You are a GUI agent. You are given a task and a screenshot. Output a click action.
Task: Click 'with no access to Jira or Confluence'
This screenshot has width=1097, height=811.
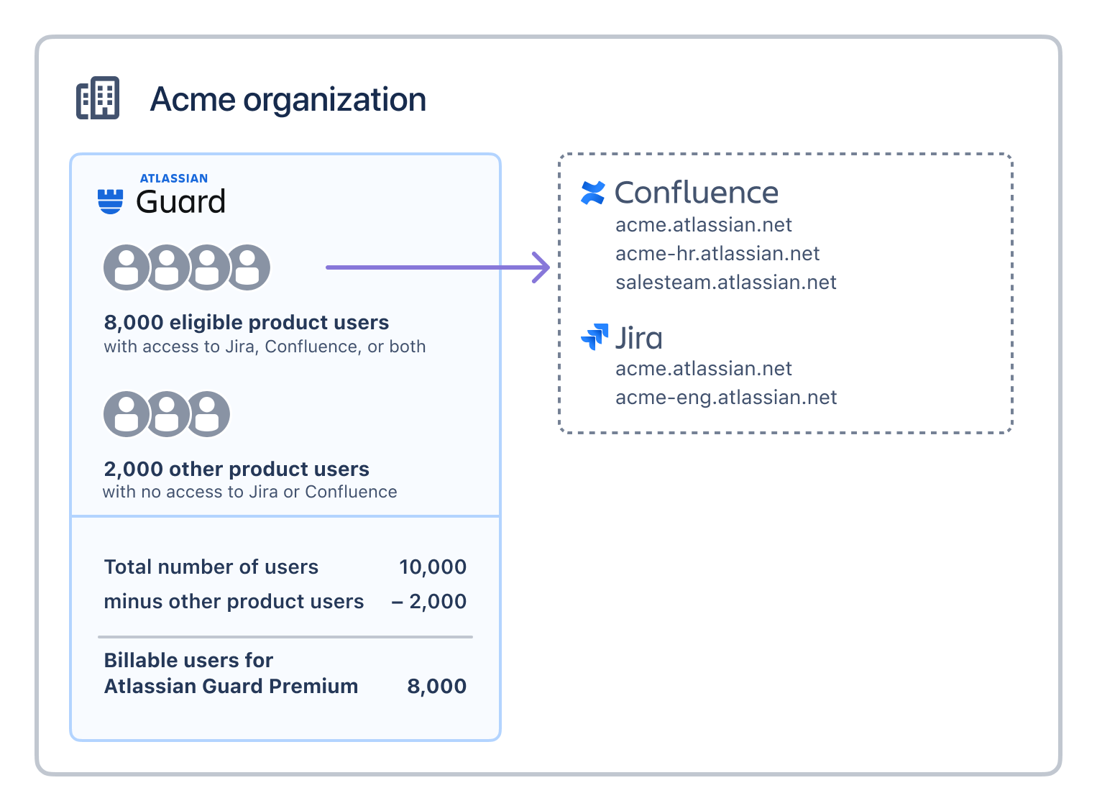coord(250,492)
